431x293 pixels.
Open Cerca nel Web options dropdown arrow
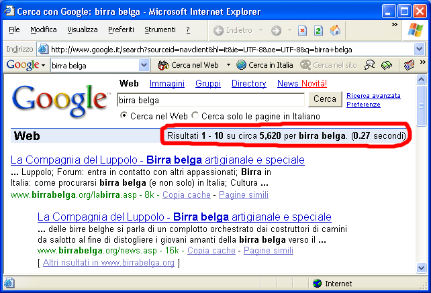[x=228, y=65]
